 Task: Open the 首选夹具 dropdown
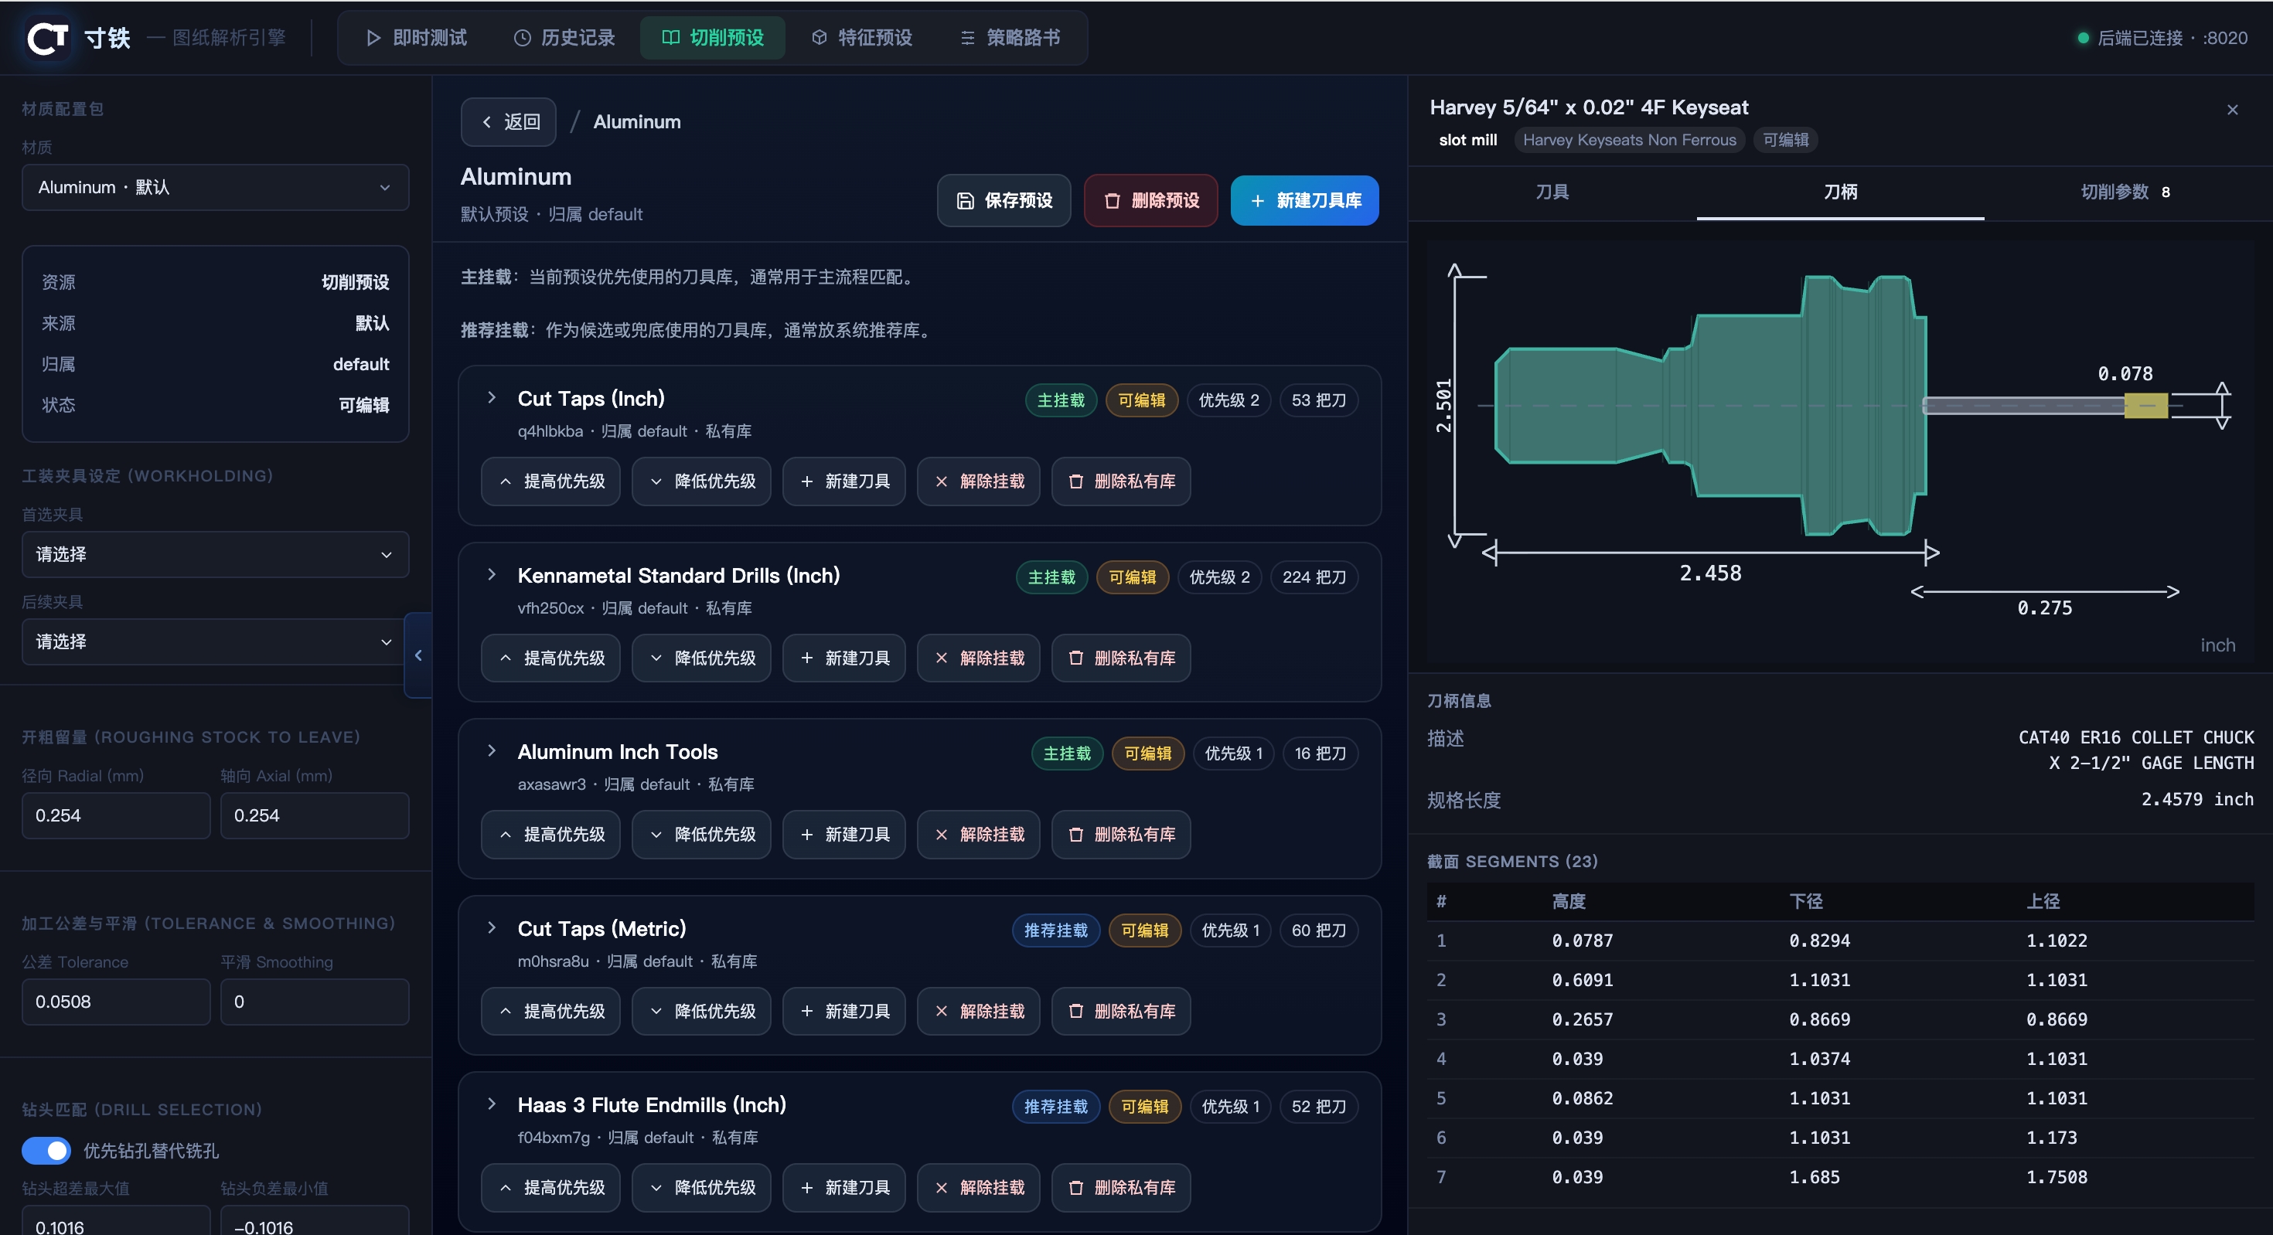coord(215,554)
